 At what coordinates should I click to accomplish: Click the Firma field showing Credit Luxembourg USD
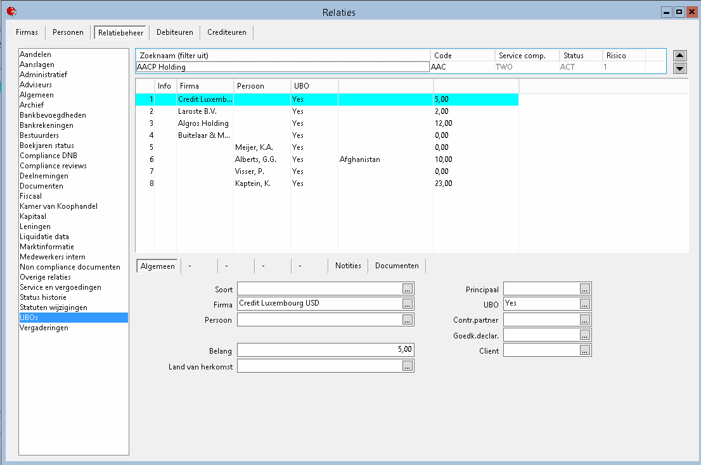click(x=319, y=304)
